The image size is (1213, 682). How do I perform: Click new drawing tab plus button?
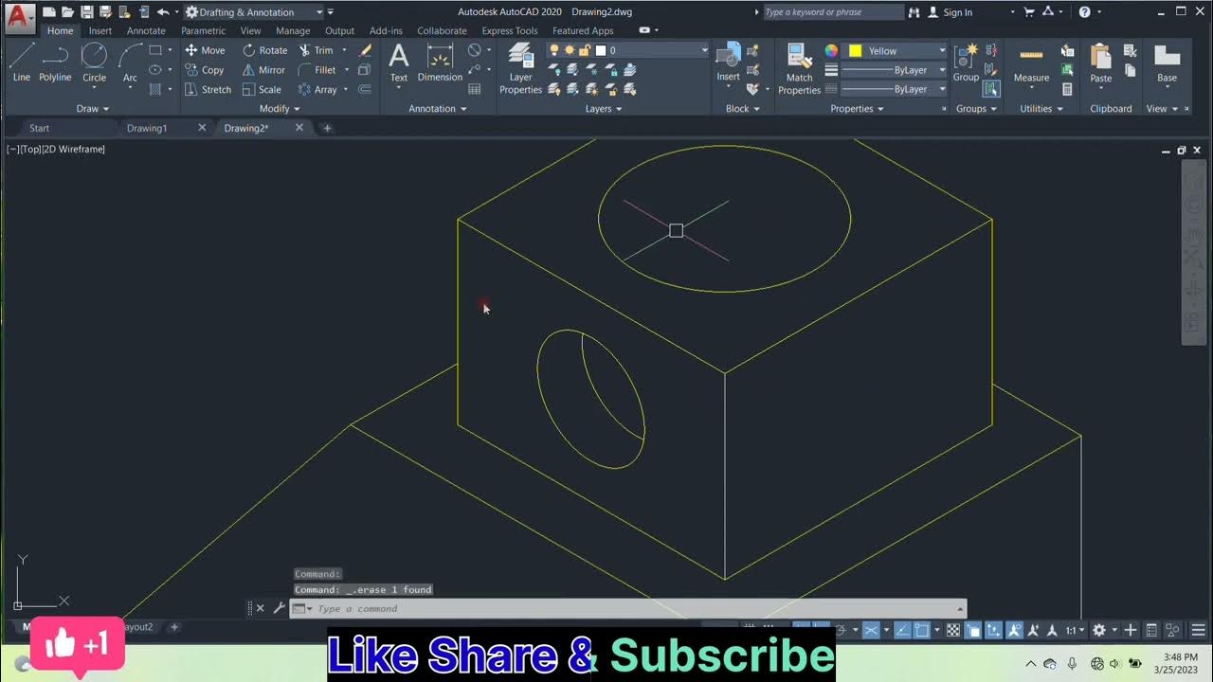click(x=327, y=128)
